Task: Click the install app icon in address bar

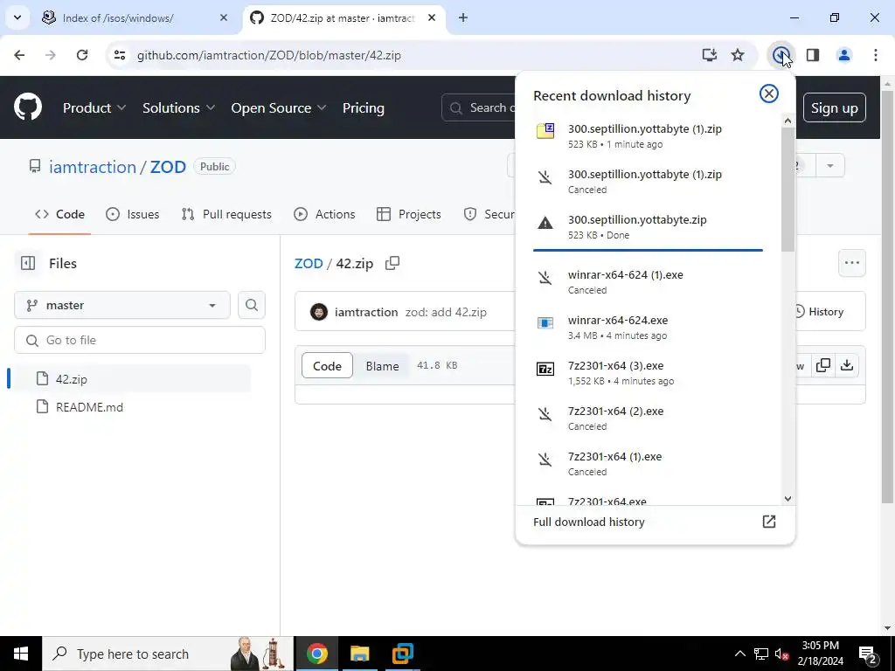Action: coord(709,55)
